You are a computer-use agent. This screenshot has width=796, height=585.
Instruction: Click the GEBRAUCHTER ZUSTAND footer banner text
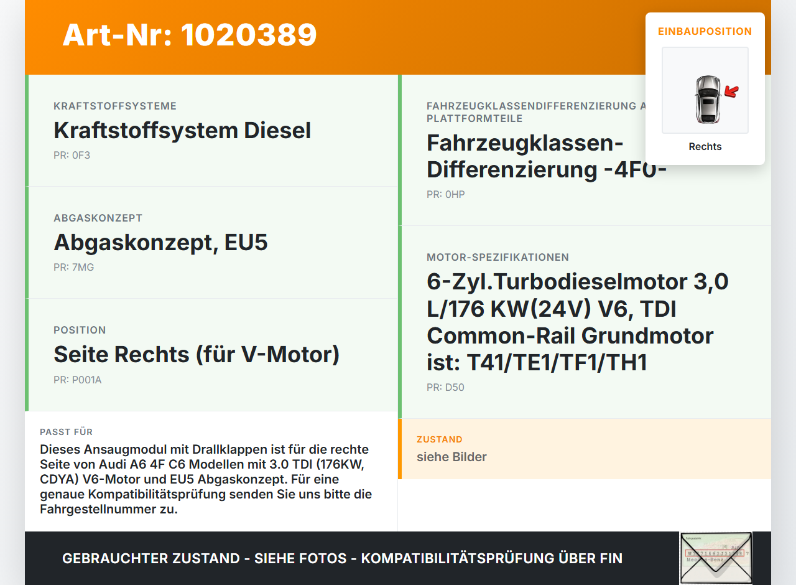point(342,558)
